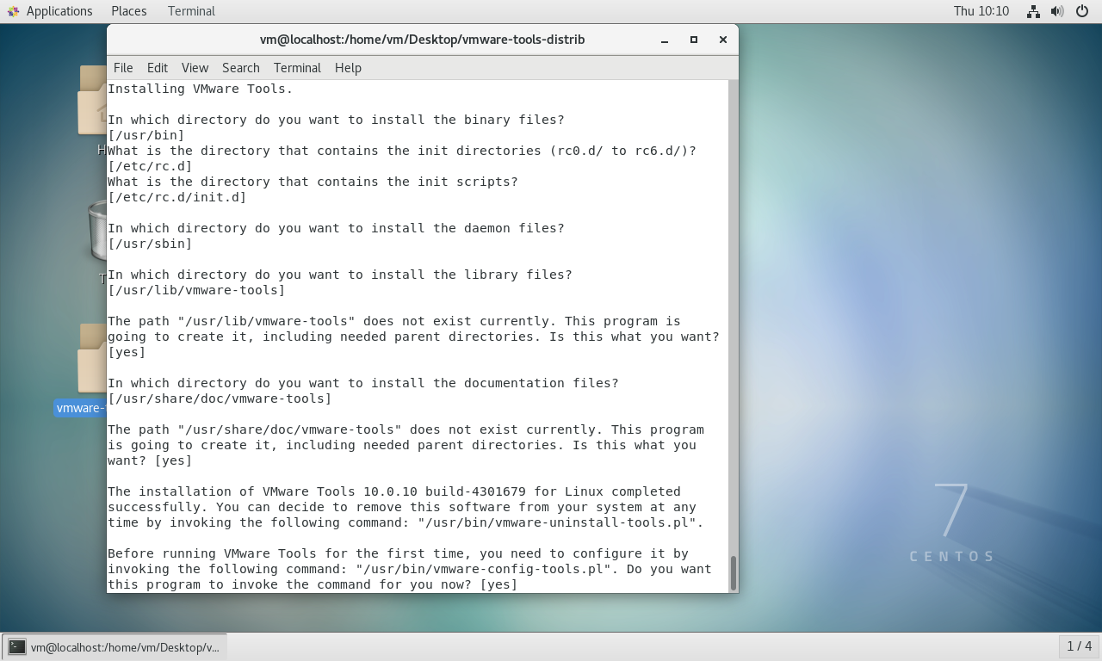Open the Terminal app menu in top bar
The width and height of the screenshot is (1102, 661).
pos(191,11)
